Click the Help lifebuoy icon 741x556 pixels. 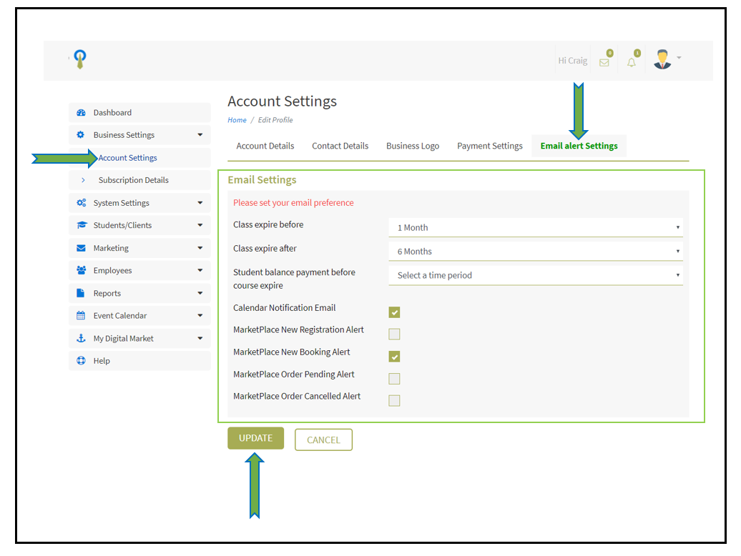[81, 361]
